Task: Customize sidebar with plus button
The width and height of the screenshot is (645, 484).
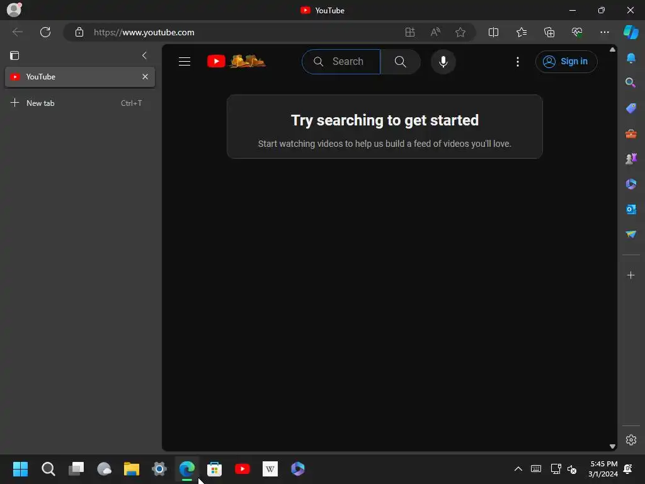Action: click(x=631, y=275)
